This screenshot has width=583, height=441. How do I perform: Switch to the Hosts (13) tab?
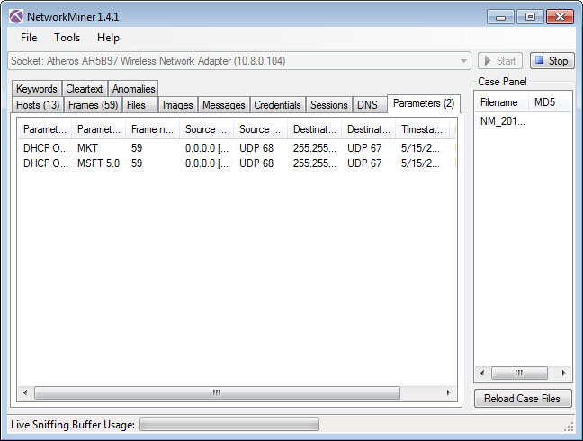38,105
